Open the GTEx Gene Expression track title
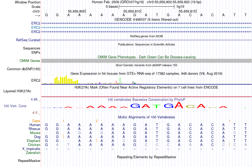Image resolution: width=252 pixels, height=167 pixels. click(146, 73)
